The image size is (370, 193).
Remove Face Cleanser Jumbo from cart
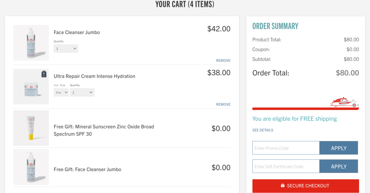(x=223, y=61)
